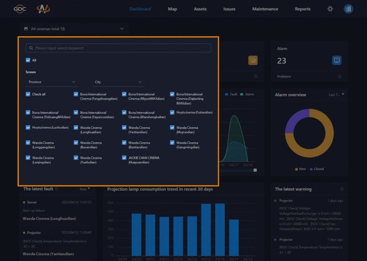Toggle the Check all checkbox
Viewport: 367px width, 261px height.
tap(28, 94)
